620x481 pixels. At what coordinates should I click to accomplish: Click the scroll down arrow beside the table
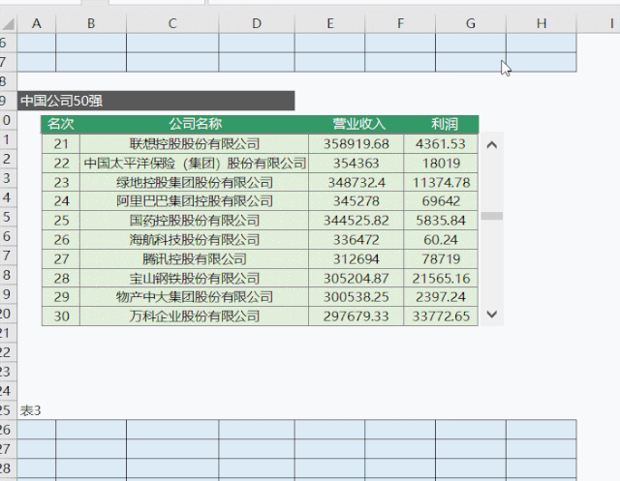tap(492, 315)
